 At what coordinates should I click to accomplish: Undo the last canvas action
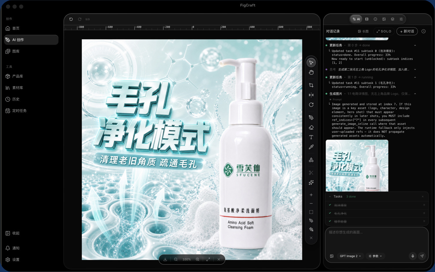[x=71, y=19]
